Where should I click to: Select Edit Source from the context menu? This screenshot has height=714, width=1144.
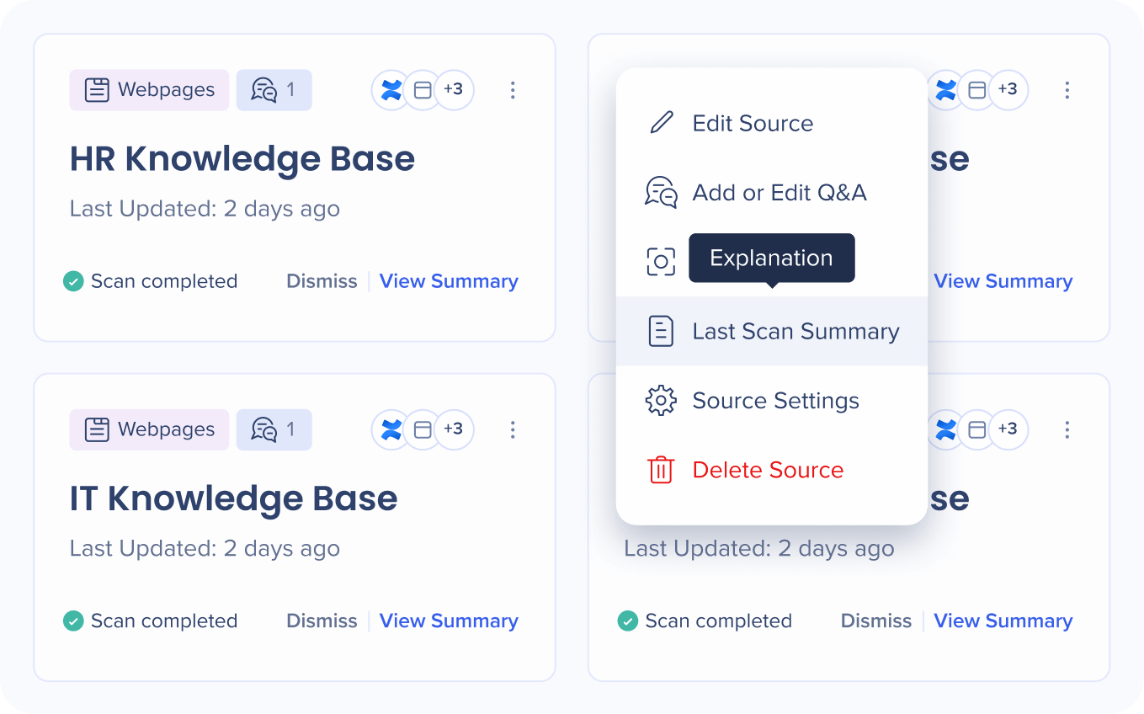coord(753,123)
